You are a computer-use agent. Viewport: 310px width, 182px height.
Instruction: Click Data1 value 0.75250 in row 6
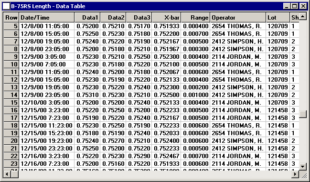(87, 34)
